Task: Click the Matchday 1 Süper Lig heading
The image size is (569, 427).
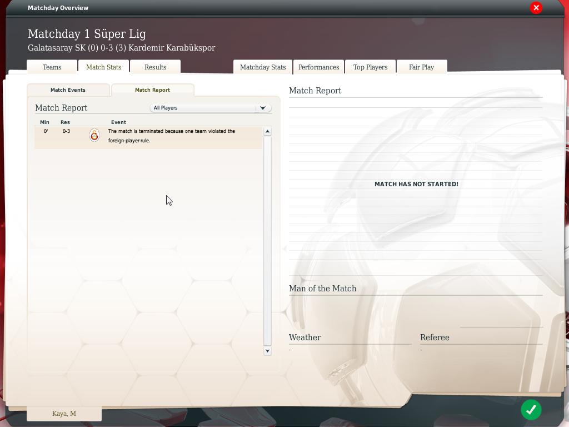Action: tap(87, 34)
